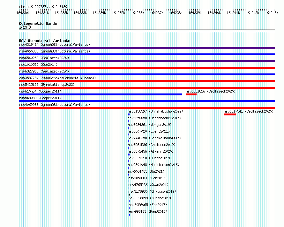This screenshot has width=284, height=227.
Task: Click nsv1010525 (Coe2014) variant label
Action: 38,65
